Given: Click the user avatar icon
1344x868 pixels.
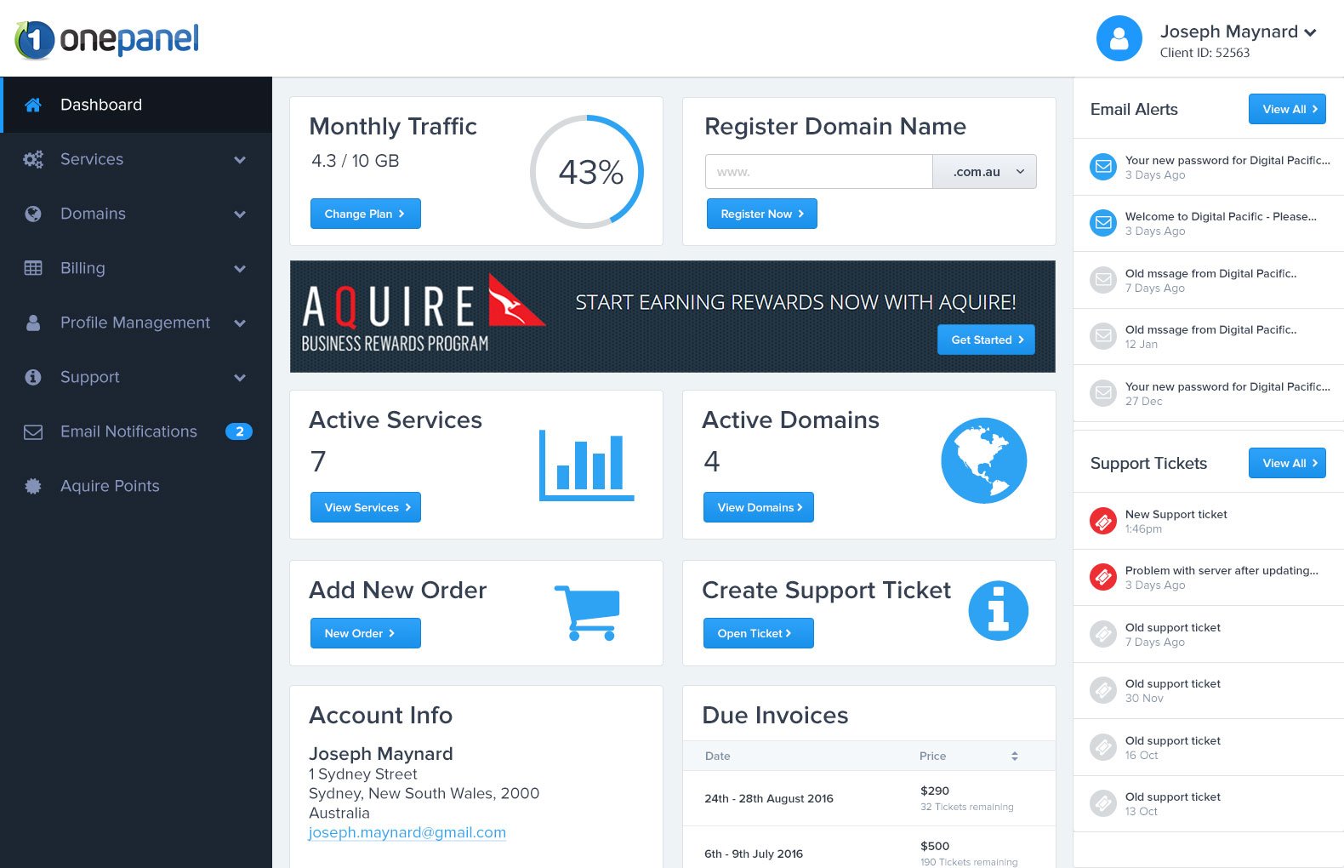Looking at the screenshot, I should (x=1119, y=38).
